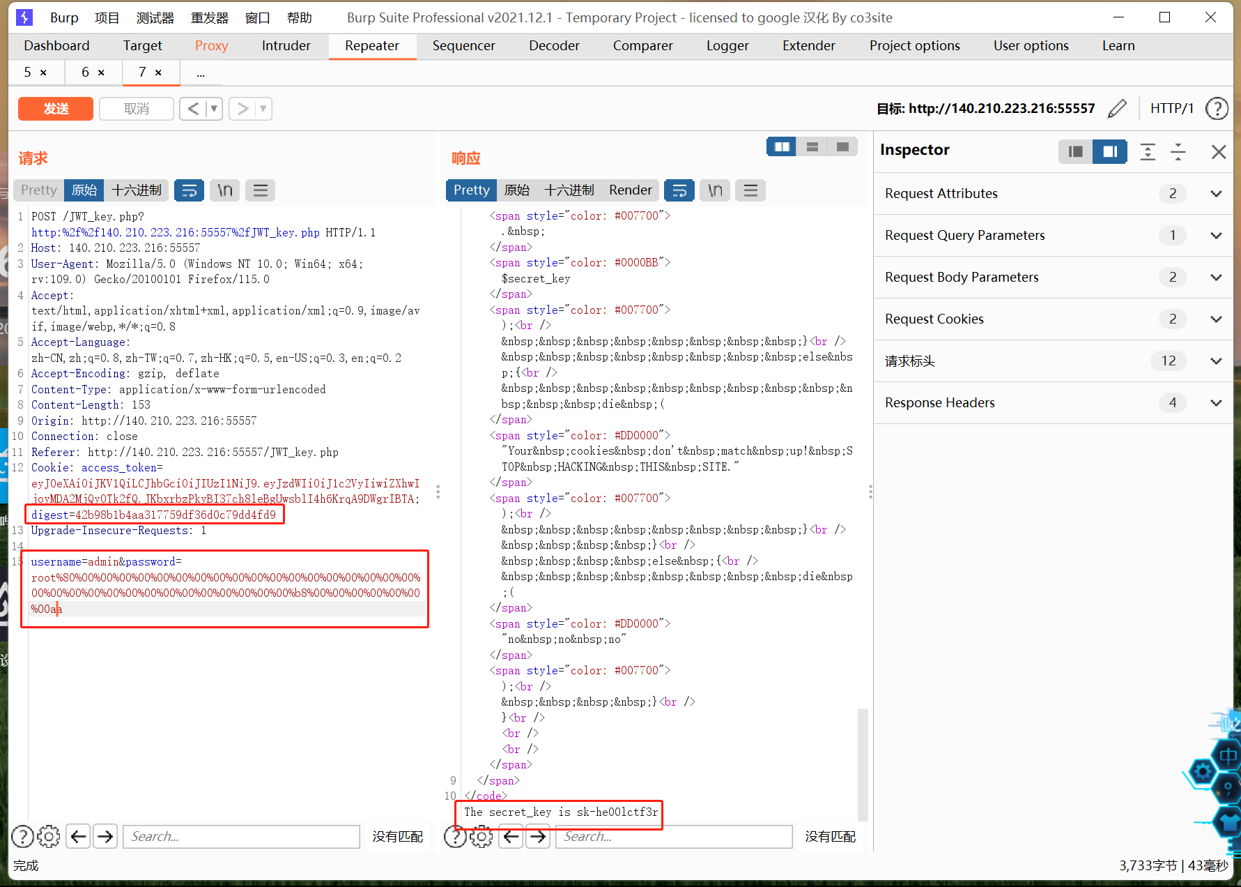Set combined tabbed request/response layout
The width and height of the screenshot is (1241, 887).
point(842,146)
